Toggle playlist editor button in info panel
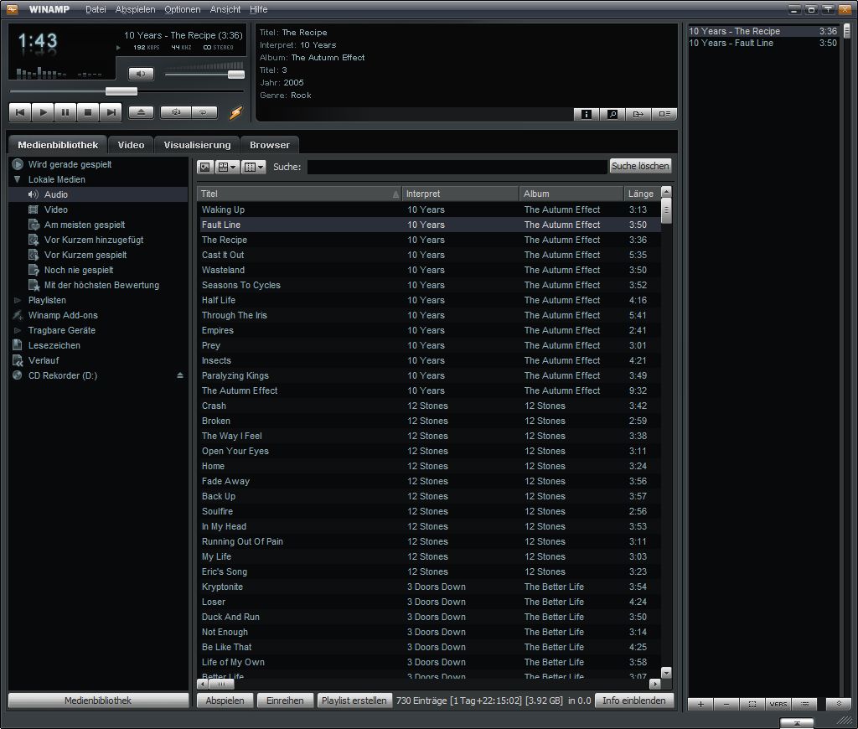858x729 pixels. pos(664,114)
